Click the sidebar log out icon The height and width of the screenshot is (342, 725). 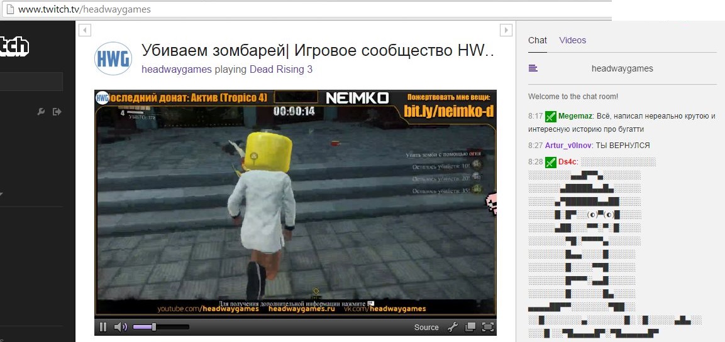[x=57, y=111]
